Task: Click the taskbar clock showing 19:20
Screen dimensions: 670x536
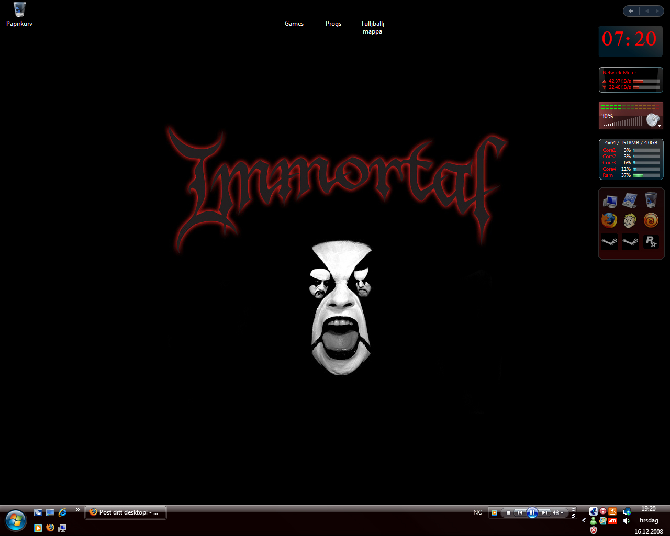Action: pos(649,509)
